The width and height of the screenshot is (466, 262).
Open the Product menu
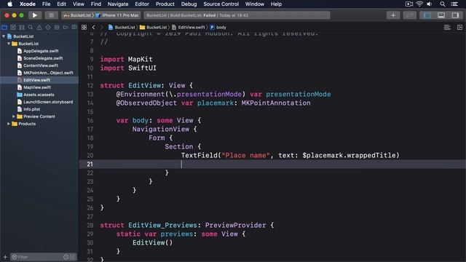point(165,4)
